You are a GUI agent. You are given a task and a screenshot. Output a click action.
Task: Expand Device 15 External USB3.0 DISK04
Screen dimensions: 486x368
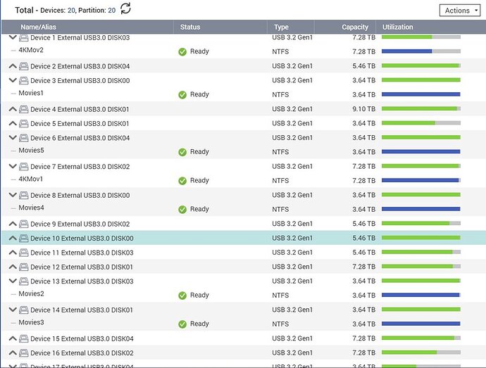13,338
